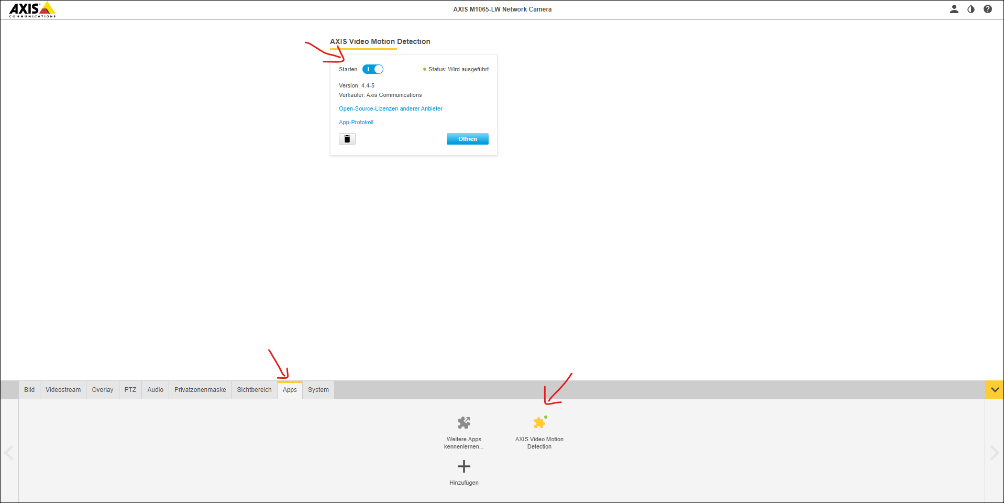Switch to the Privatzonenmaske tab

tap(200, 390)
